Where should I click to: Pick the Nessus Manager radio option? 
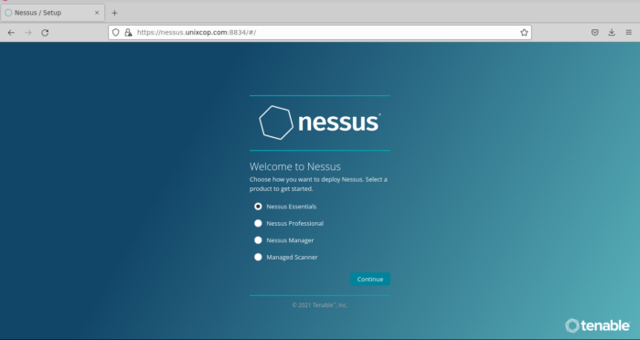258,240
